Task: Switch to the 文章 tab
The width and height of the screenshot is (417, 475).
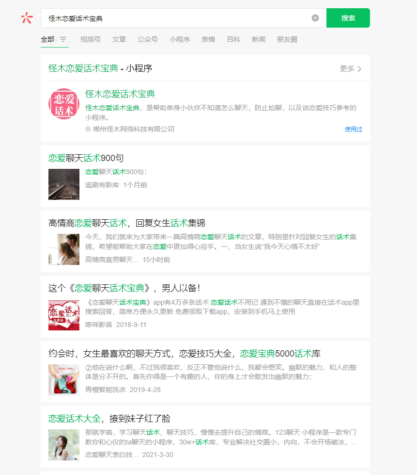Action: tap(119, 39)
